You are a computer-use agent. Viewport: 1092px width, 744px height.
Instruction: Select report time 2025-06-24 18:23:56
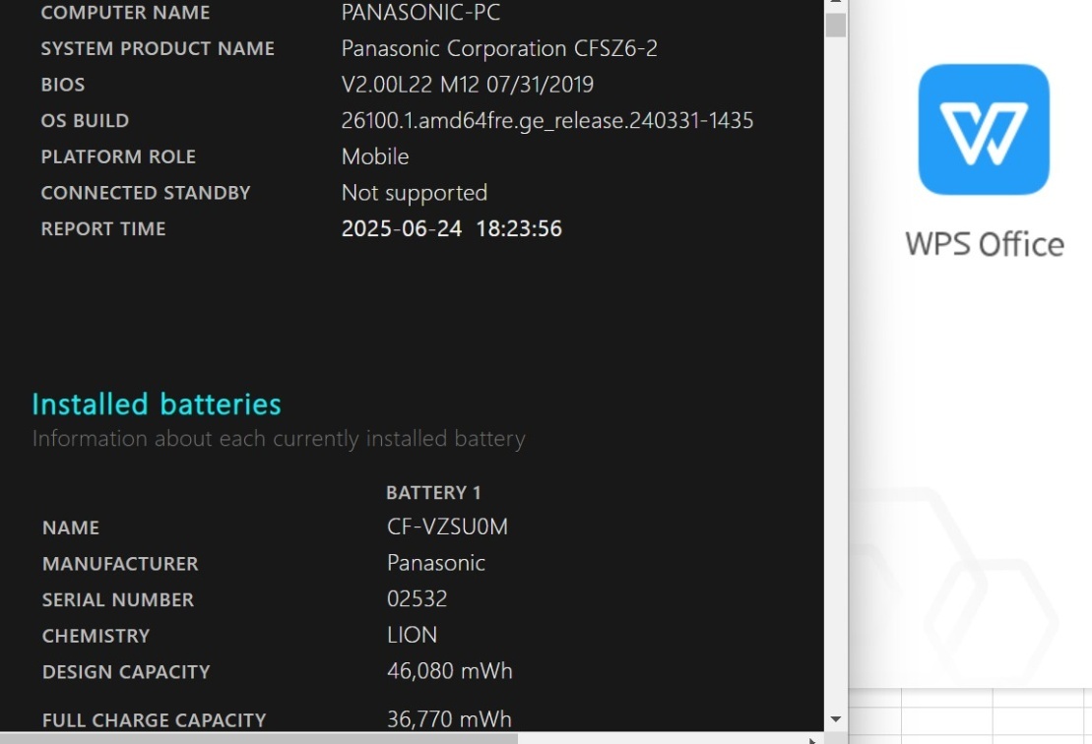click(x=451, y=229)
